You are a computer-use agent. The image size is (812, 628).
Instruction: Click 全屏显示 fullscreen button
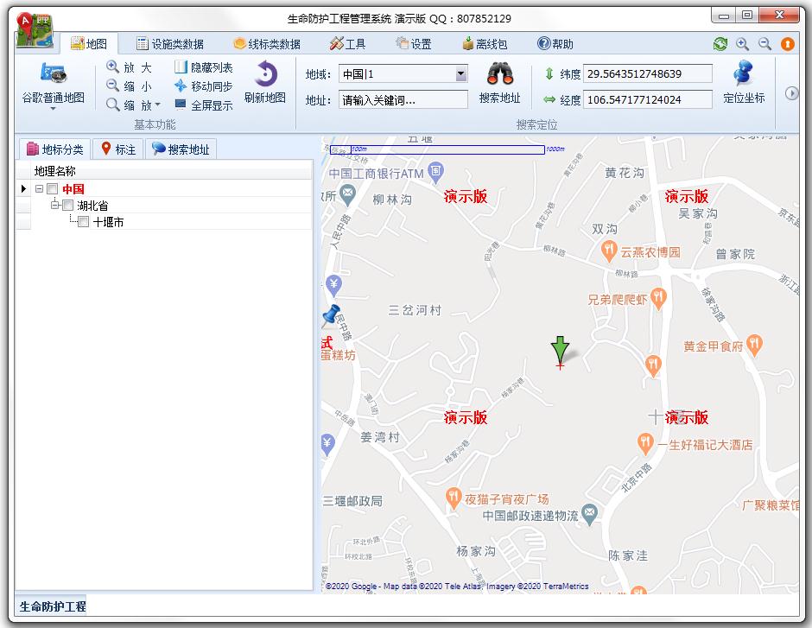(x=204, y=105)
